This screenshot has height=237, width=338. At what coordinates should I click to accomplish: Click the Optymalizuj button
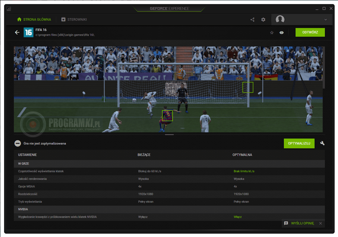299,143
